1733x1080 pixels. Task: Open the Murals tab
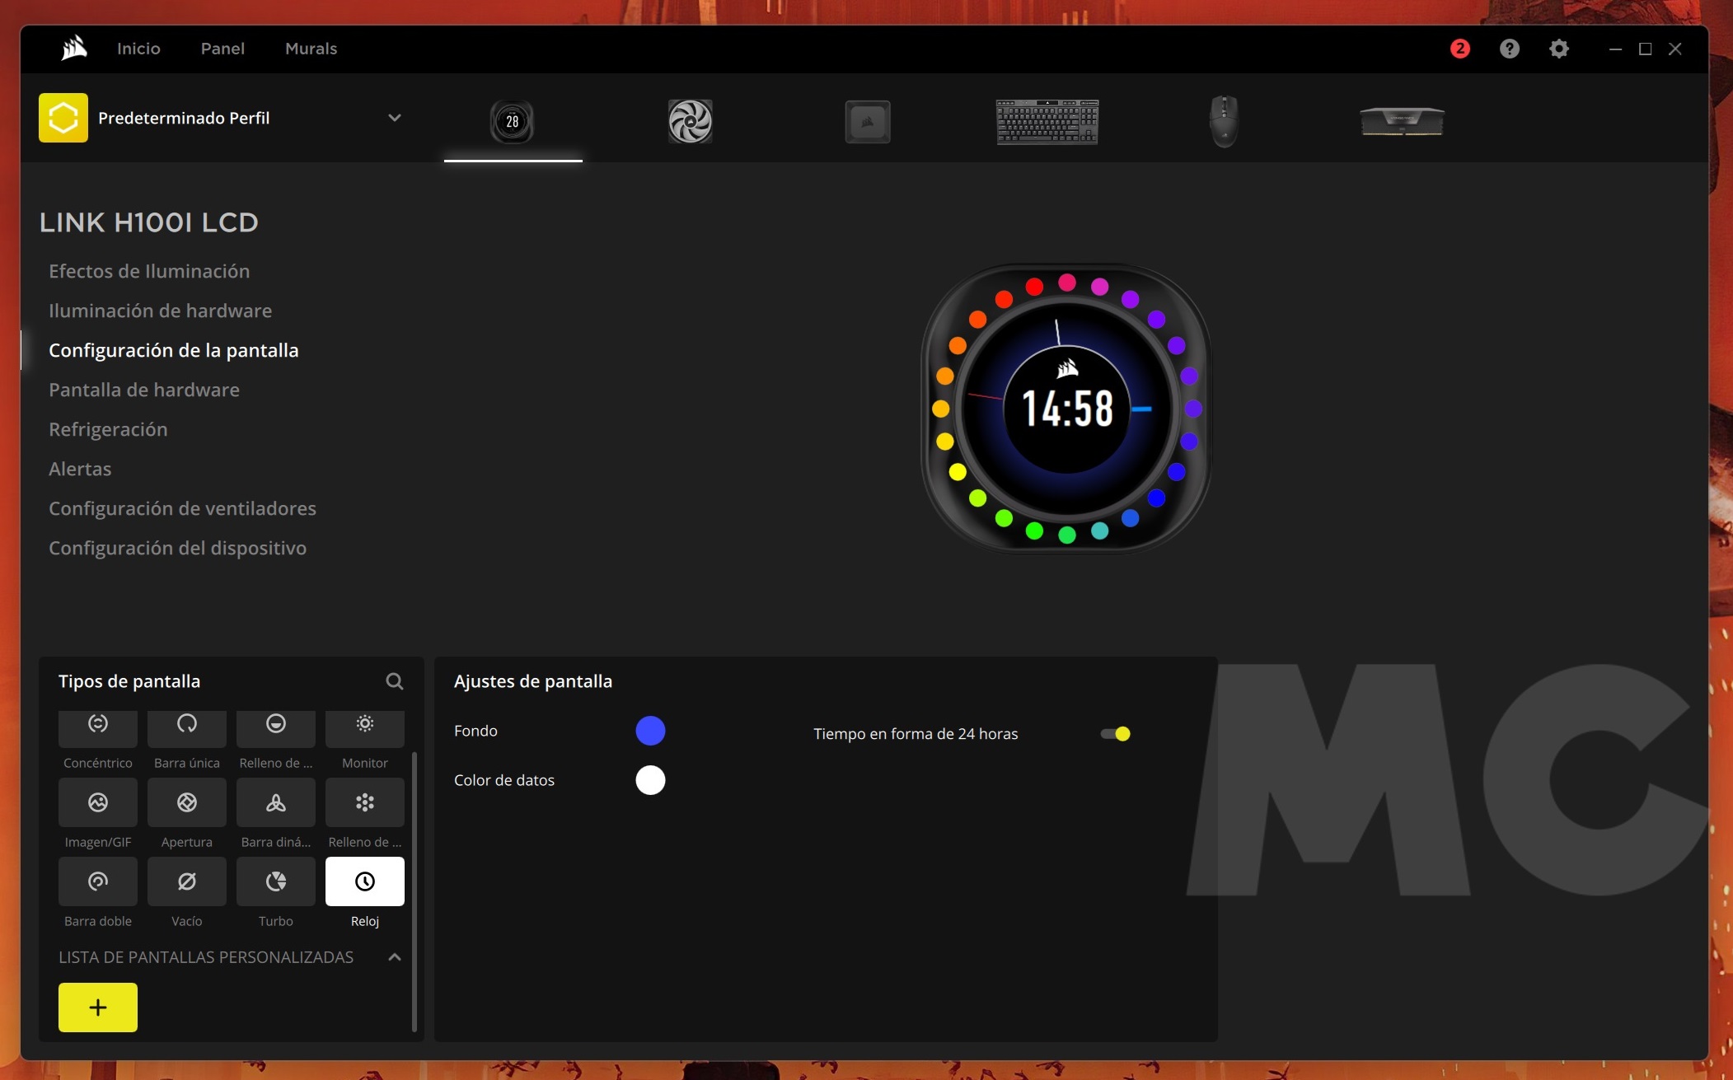(x=311, y=49)
